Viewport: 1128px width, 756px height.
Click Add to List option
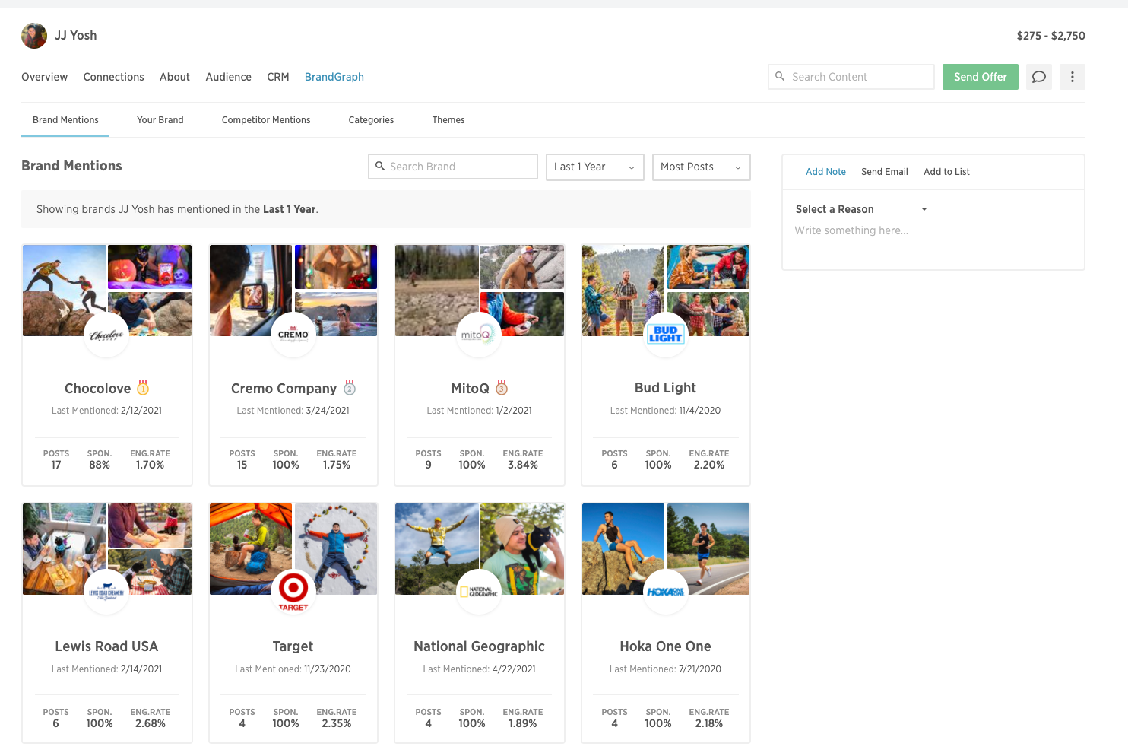[x=946, y=172]
